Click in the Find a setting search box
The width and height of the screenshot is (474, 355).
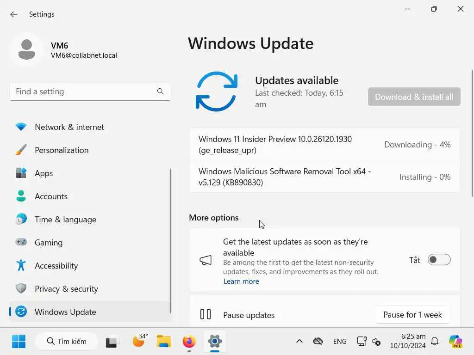[x=90, y=92]
